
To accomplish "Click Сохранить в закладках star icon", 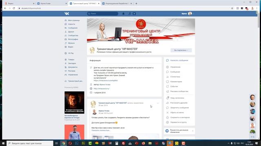I will coord(168,117).
